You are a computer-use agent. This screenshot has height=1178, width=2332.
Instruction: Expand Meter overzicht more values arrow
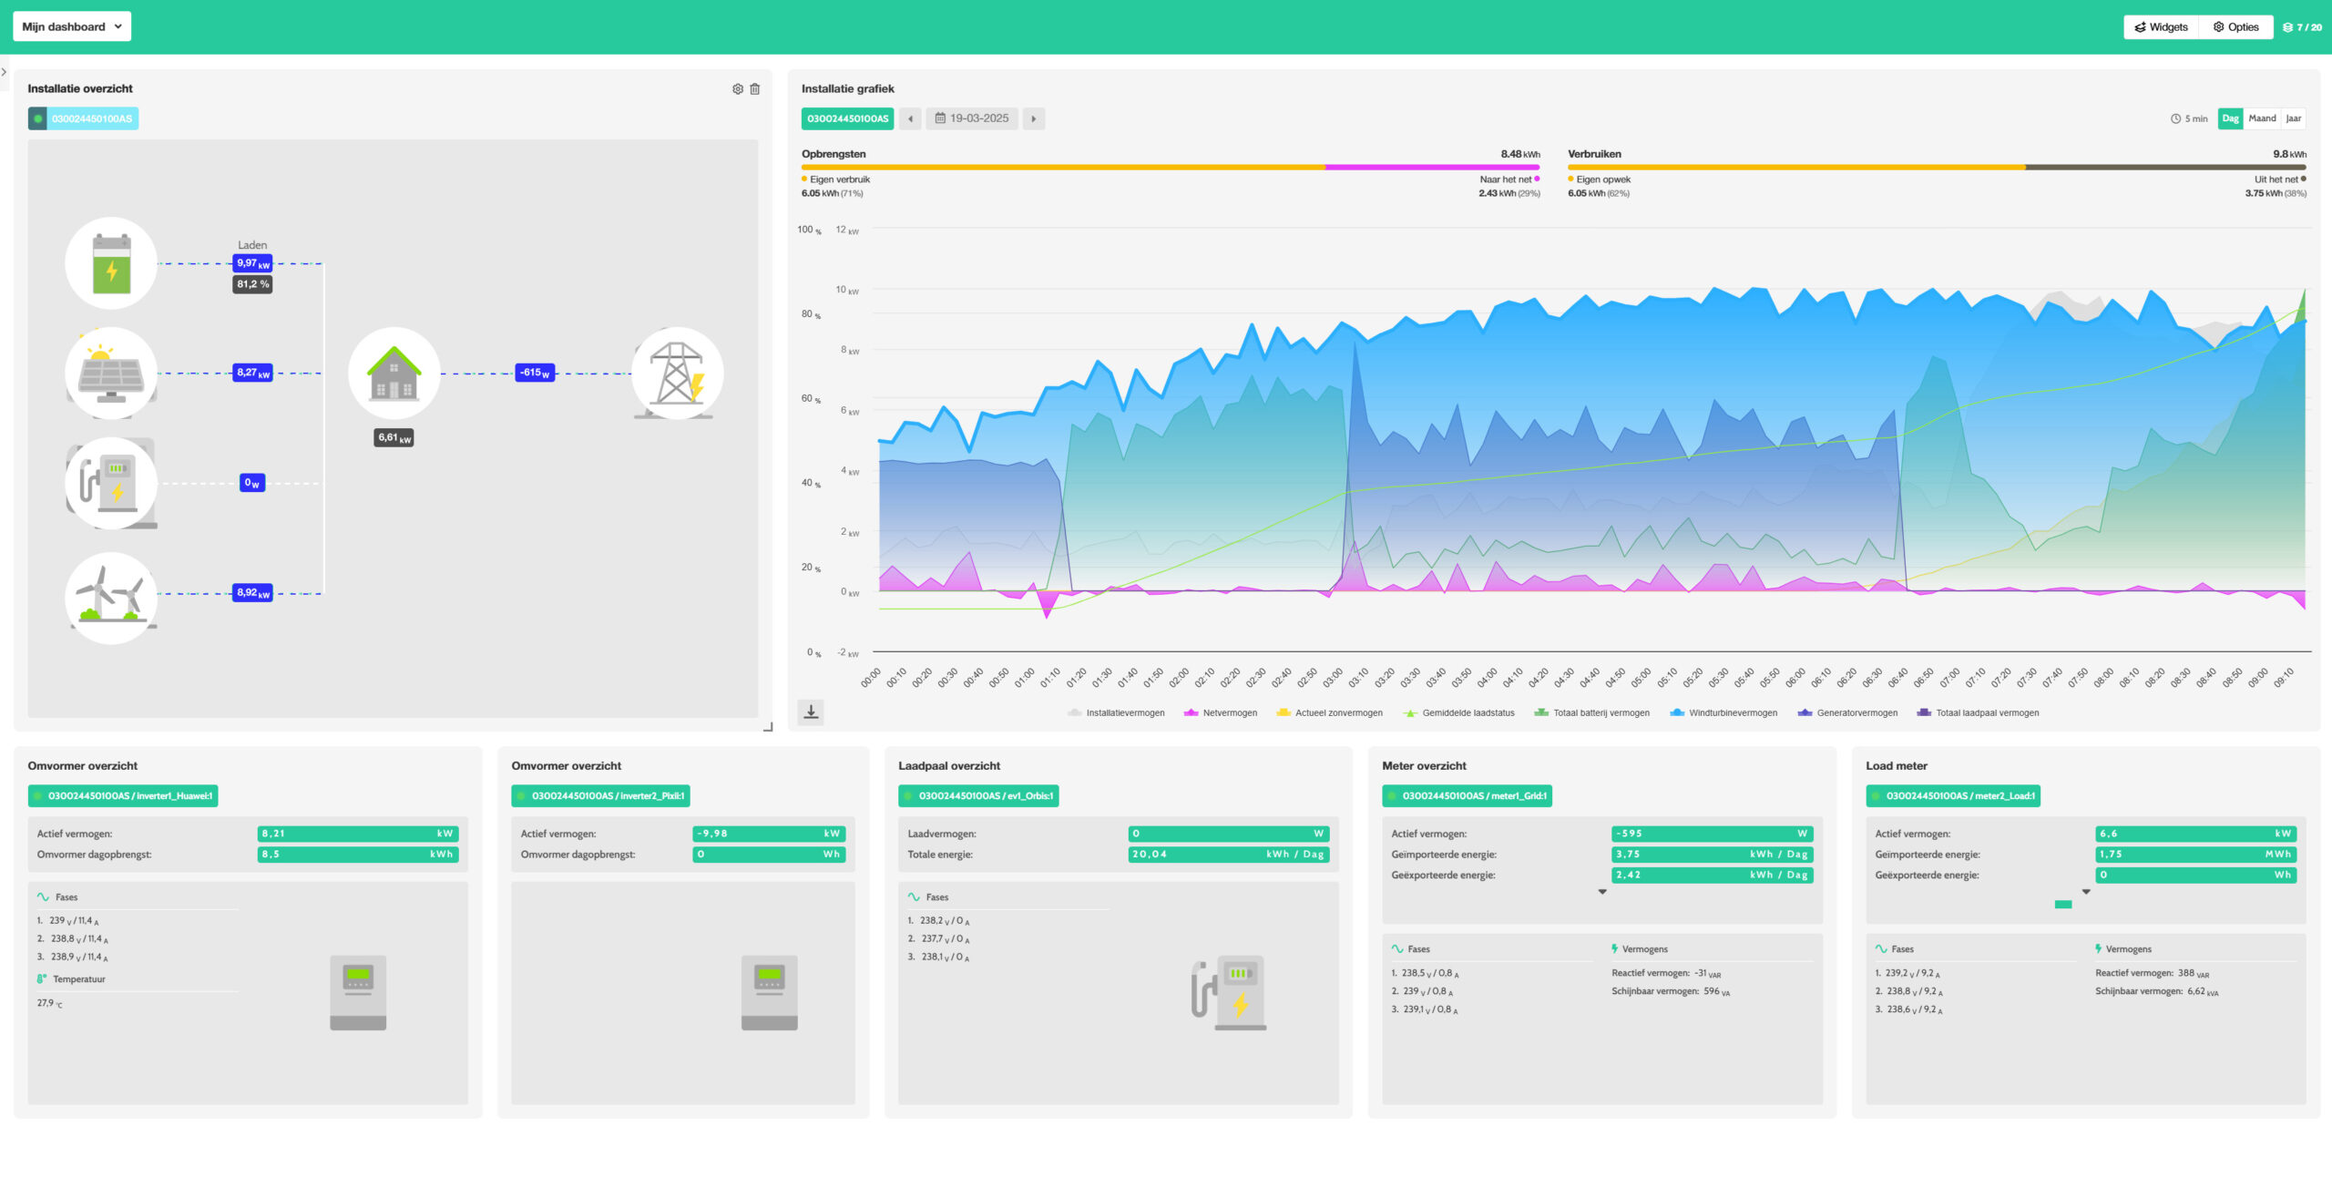pyautogui.click(x=1601, y=892)
